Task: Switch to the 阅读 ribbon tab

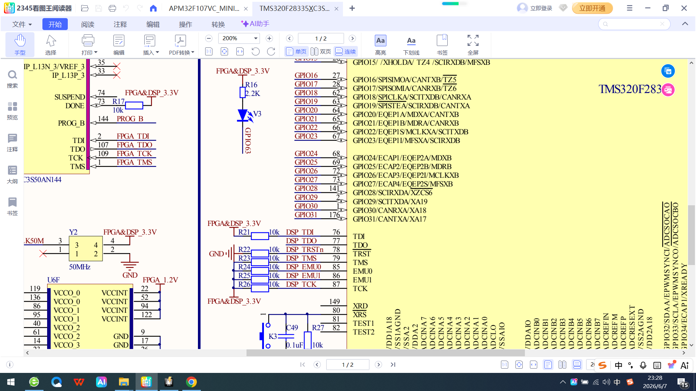Action: (88, 24)
